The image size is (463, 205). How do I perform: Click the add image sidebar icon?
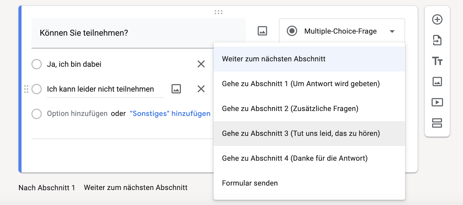click(437, 82)
